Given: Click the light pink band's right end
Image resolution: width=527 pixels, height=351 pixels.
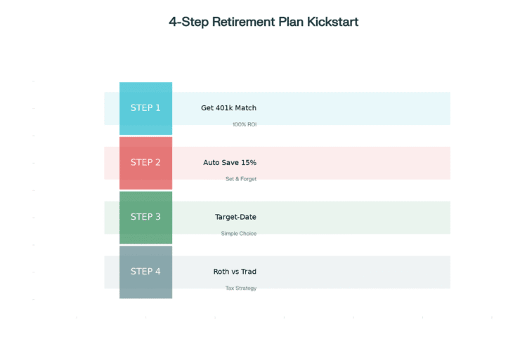Looking at the screenshot, I should 443,163.
